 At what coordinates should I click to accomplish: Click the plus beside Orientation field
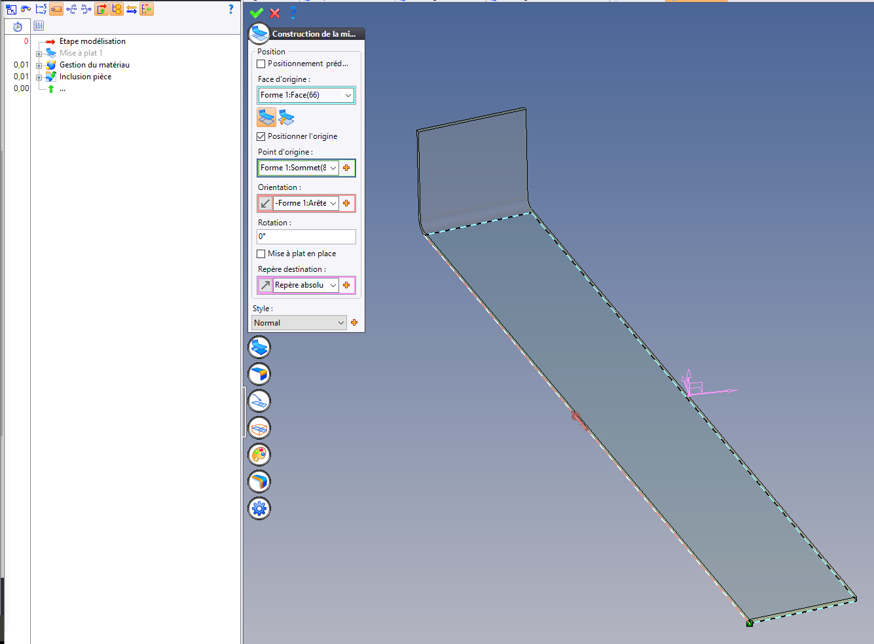346,204
